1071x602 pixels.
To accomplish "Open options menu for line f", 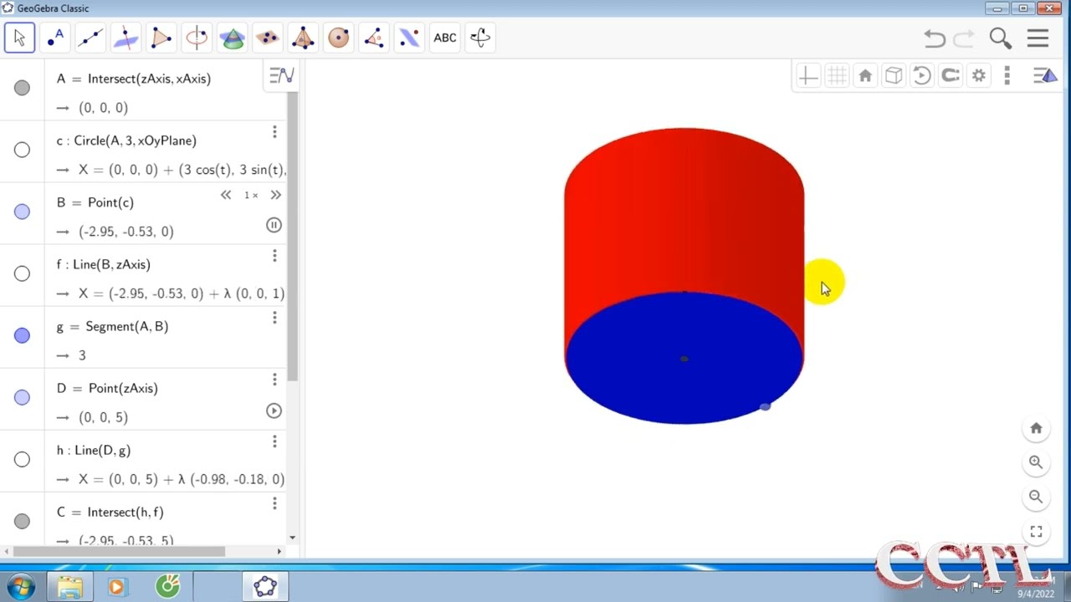I will tap(274, 256).
